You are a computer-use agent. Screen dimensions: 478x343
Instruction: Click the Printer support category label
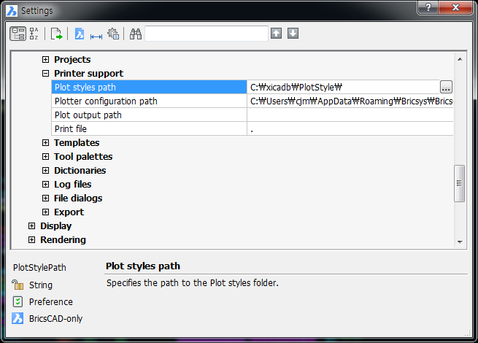tap(89, 73)
